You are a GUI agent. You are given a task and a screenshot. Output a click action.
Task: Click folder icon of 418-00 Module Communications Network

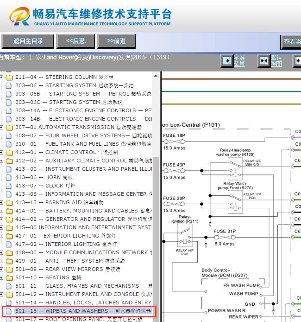coord(9,253)
